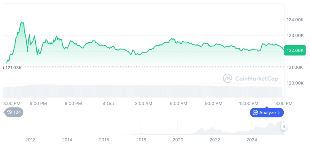Click 2012 on the overview timeline

[x=30, y=139]
